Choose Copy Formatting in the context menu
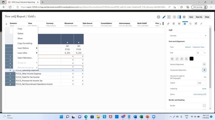The image size is (215, 120). coord(25,43)
